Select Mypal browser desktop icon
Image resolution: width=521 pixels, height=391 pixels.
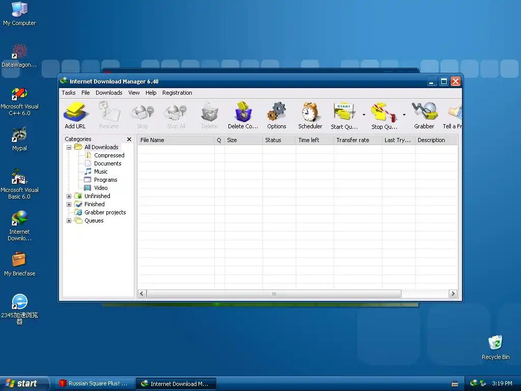click(19, 139)
